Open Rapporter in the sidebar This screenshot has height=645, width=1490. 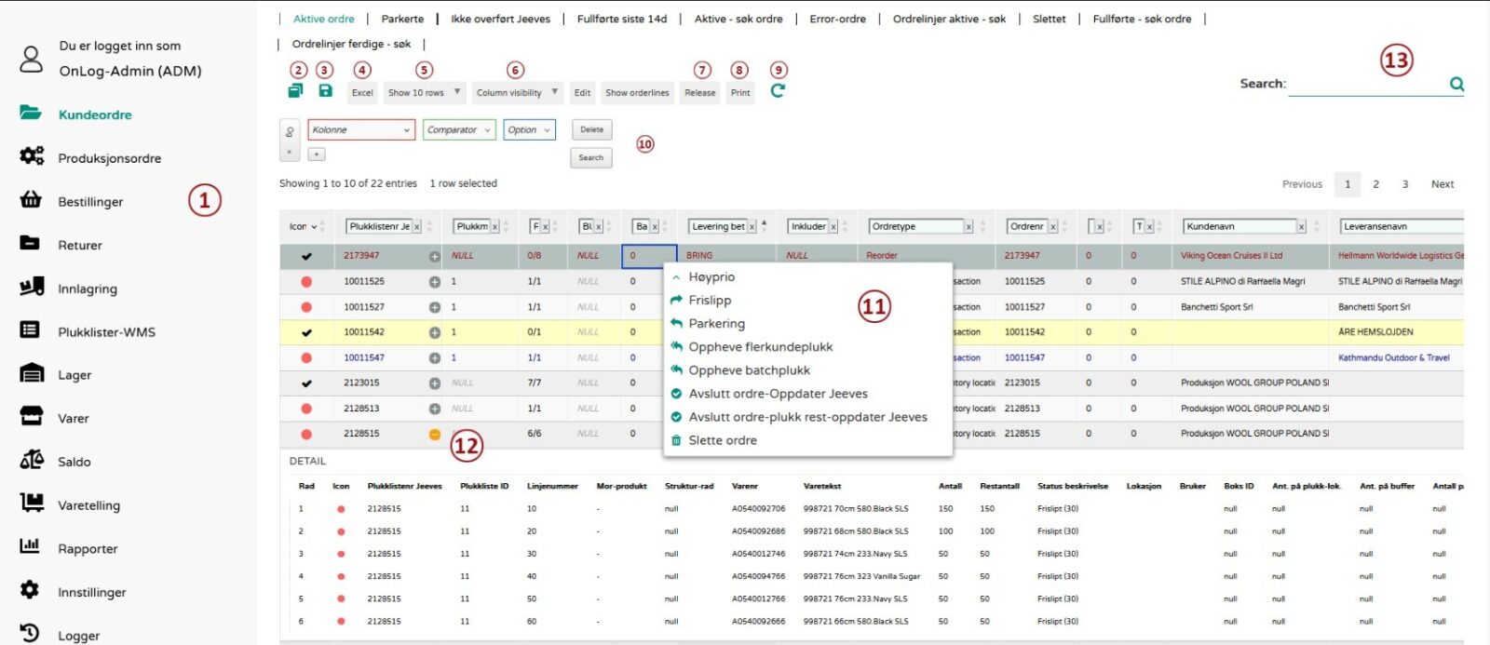click(88, 549)
